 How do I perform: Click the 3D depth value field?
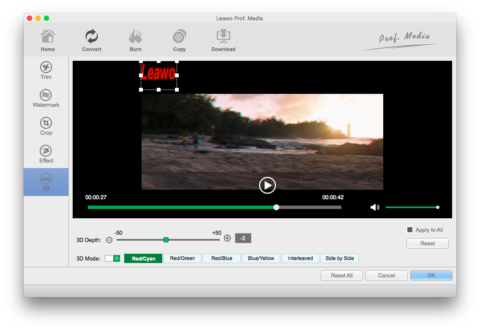243,238
